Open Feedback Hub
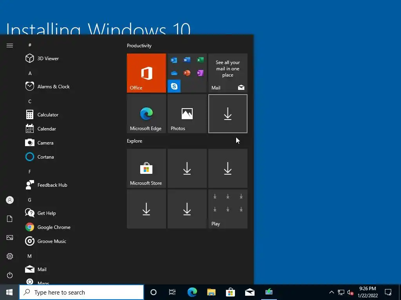401x300 pixels. click(69, 185)
